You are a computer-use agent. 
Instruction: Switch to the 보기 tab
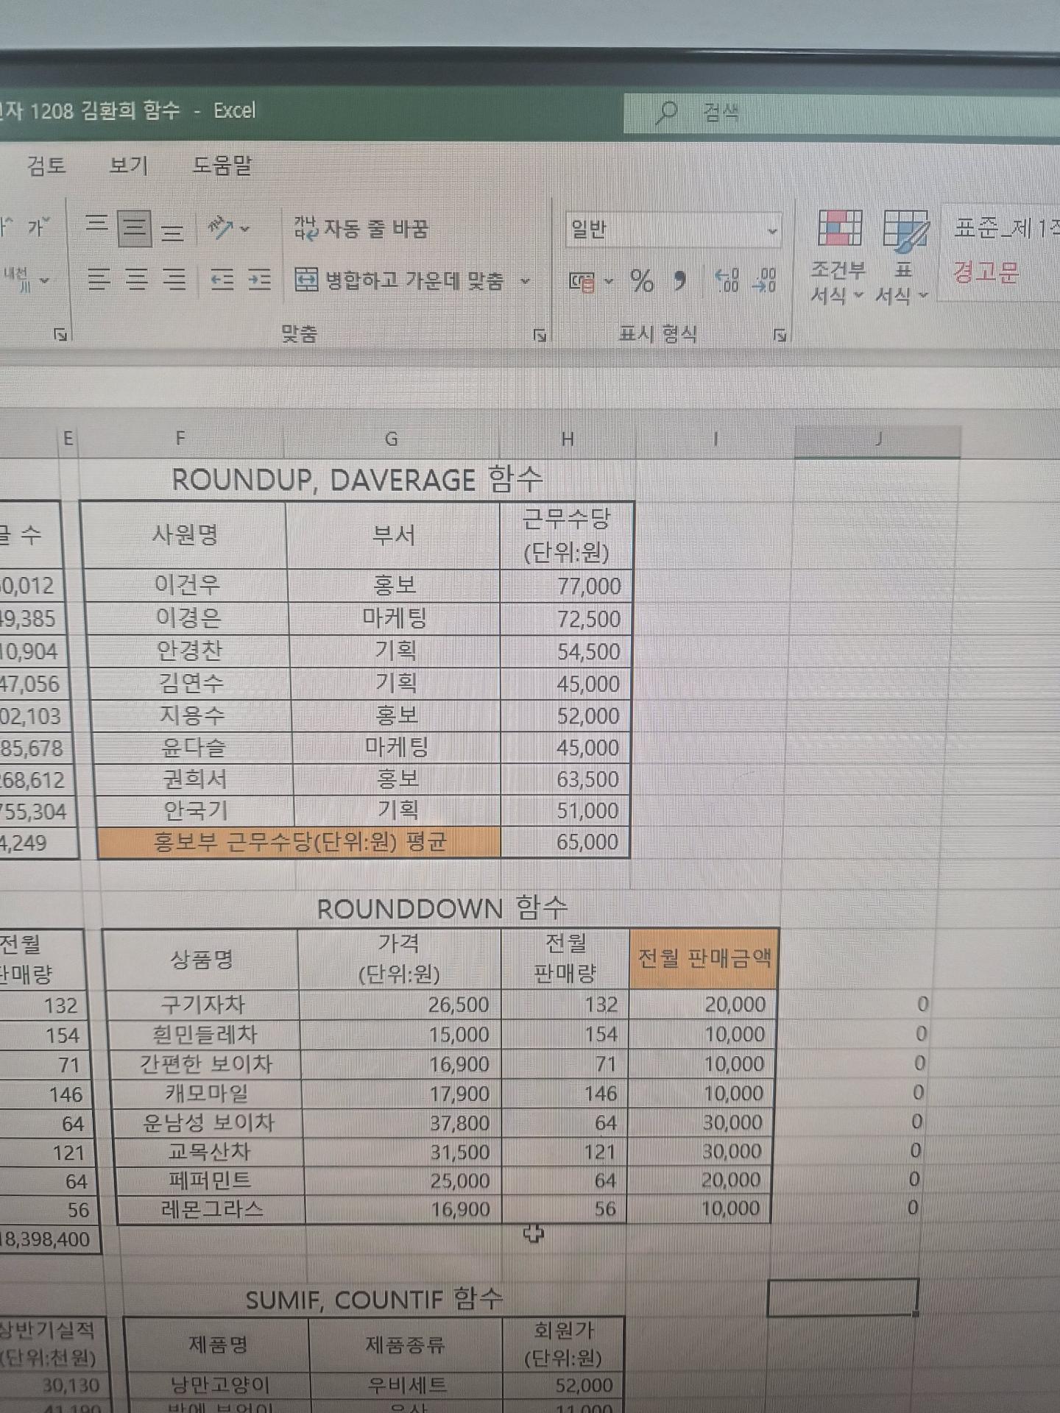(x=129, y=166)
